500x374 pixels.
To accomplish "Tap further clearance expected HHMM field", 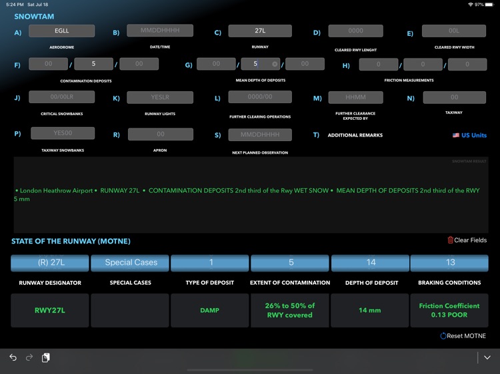I will tap(355, 97).
